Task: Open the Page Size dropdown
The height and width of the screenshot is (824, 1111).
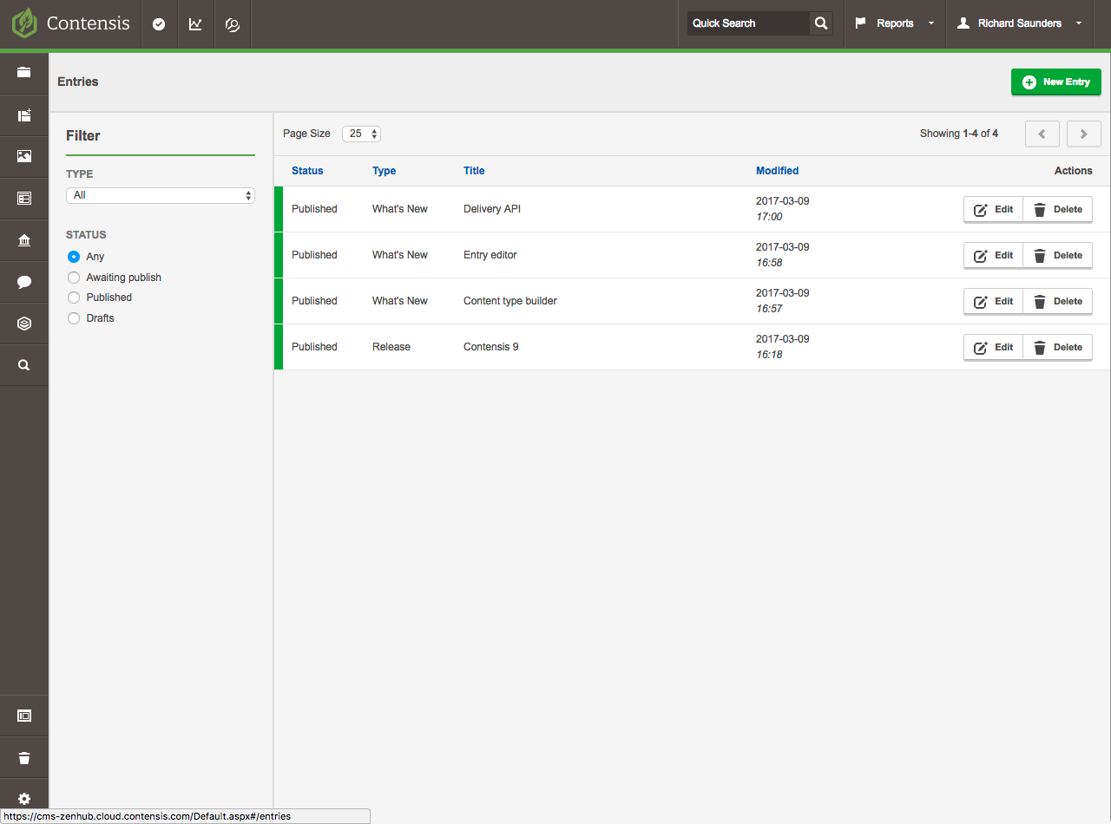Action: point(361,134)
